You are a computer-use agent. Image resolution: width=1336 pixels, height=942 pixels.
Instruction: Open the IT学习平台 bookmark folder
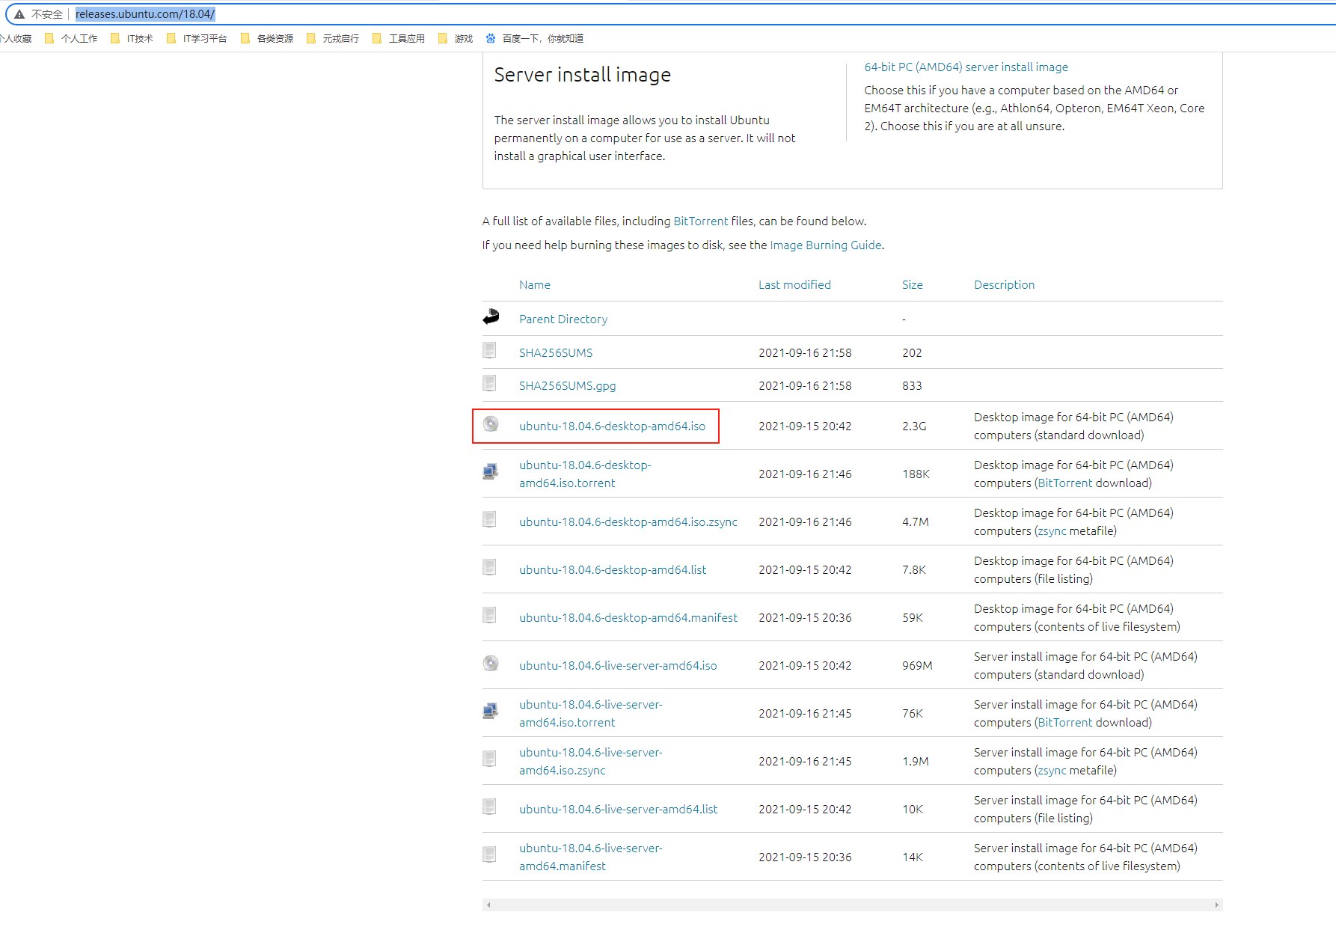click(197, 38)
